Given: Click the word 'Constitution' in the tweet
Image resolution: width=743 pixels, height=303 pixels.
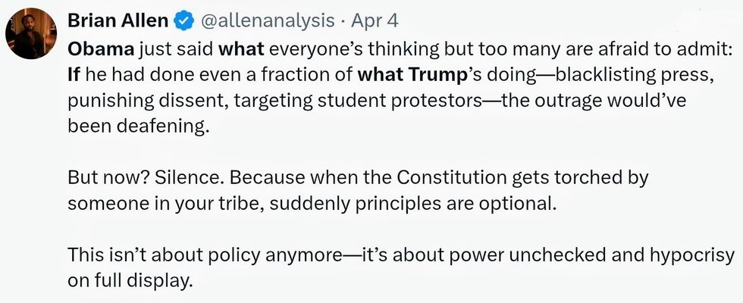Looking at the screenshot, I should click(x=458, y=178).
